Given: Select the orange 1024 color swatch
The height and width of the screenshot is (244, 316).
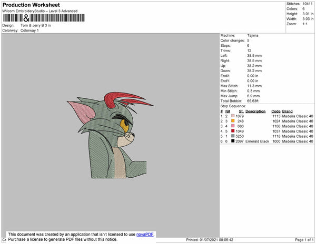Looking at the screenshot, I should (x=233, y=121).
